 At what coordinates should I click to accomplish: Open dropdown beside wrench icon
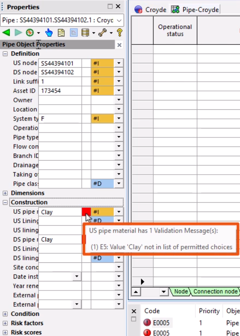(x=111, y=33)
